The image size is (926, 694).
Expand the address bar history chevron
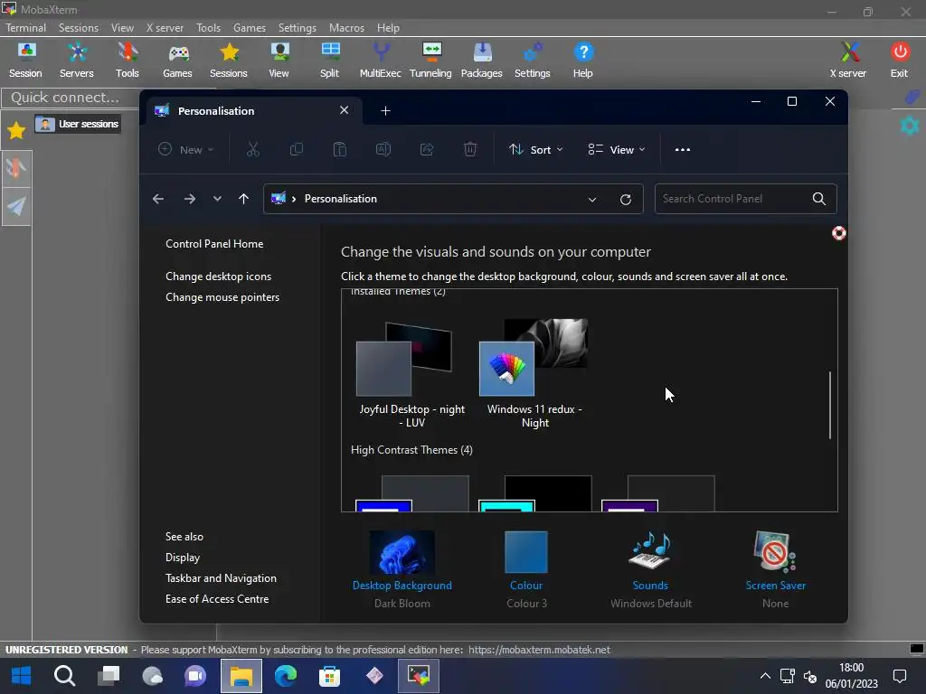591,199
